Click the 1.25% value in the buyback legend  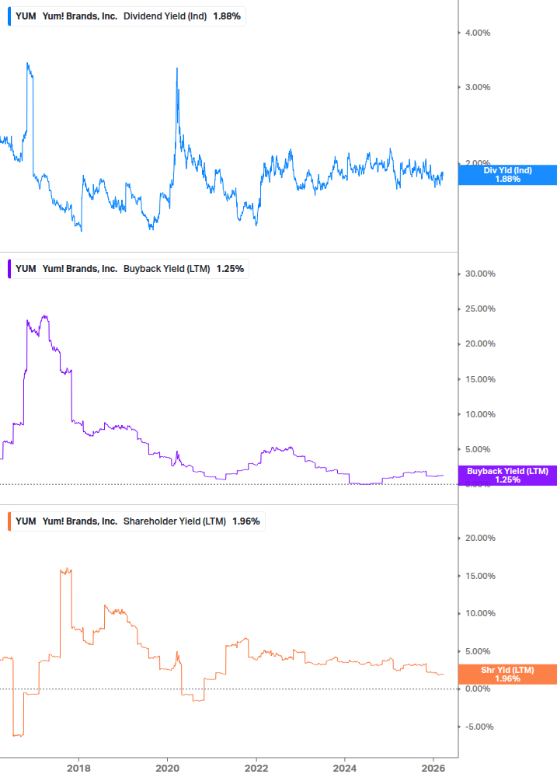click(x=230, y=269)
